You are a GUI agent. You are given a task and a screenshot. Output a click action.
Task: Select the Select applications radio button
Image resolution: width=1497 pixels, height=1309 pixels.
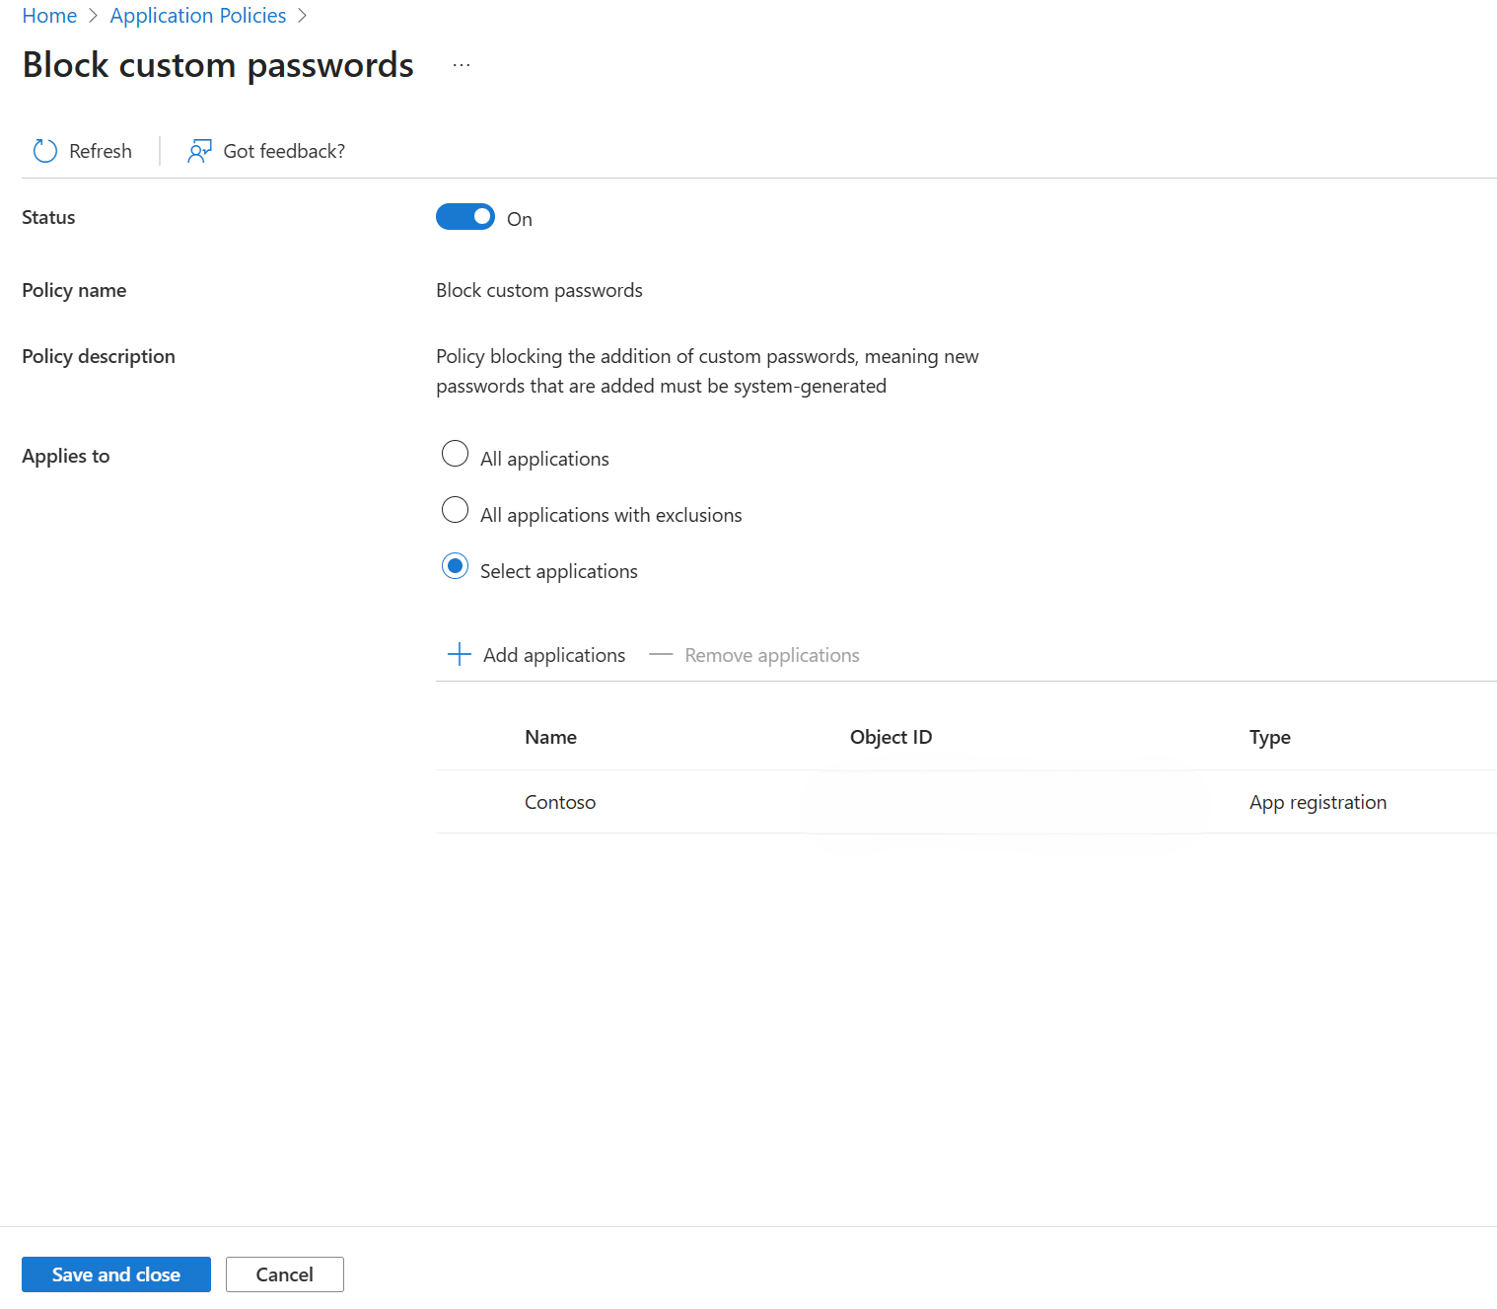tap(455, 567)
